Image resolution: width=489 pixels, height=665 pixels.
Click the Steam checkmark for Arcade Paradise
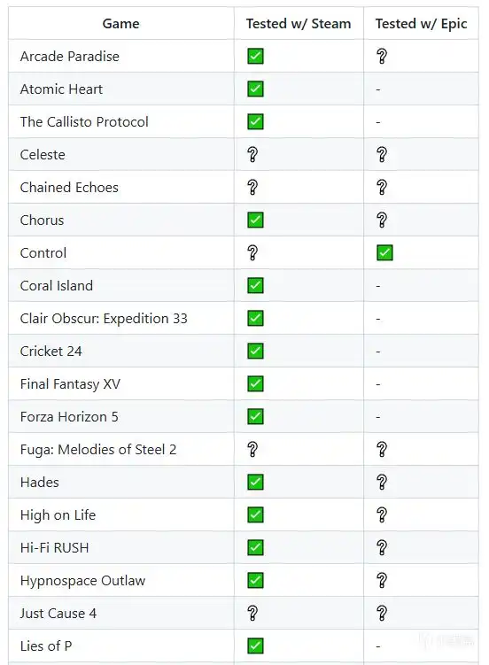255,56
